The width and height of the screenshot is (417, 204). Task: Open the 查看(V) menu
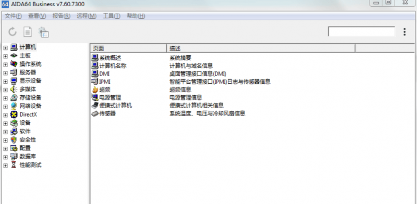[37, 16]
